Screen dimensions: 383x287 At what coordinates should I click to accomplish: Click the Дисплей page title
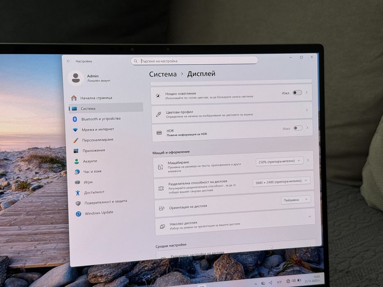[201, 74]
